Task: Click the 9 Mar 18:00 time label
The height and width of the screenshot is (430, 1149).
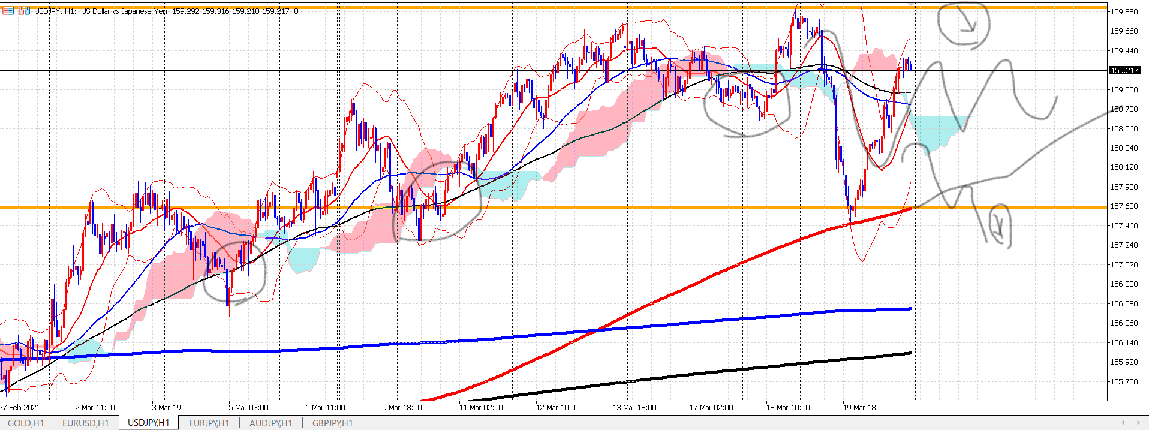Action: [402, 407]
